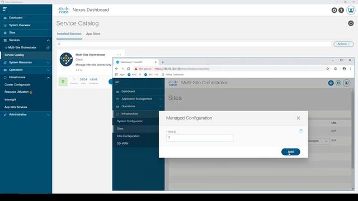Select Sites in Orchestrator sidebar
This screenshot has height=201, width=358.
click(x=120, y=129)
